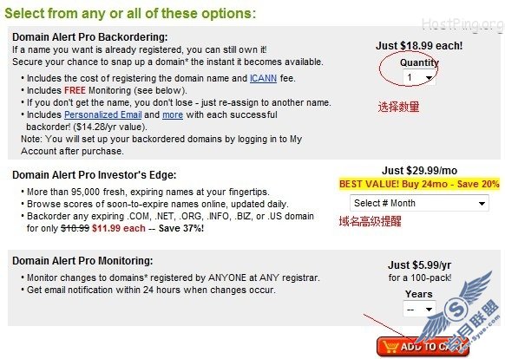Click the yellow BEST VALUE banner
This screenshot has height=359, width=505.
pyautogui.click(x=419, y=184)
